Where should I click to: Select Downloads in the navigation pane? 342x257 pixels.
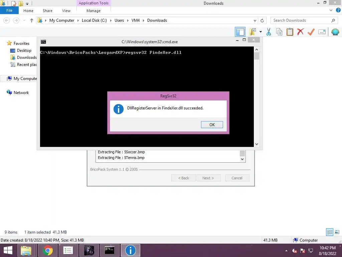point(27,58)
